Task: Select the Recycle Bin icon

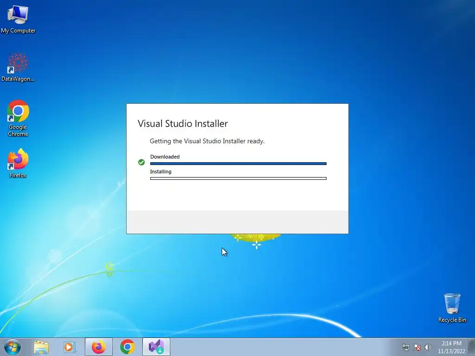Action: [x=452, y=308]
